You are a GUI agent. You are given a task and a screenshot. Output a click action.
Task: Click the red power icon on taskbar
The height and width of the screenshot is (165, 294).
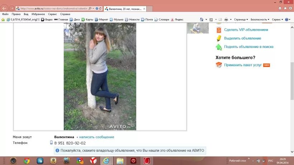[x=133, y=161]
